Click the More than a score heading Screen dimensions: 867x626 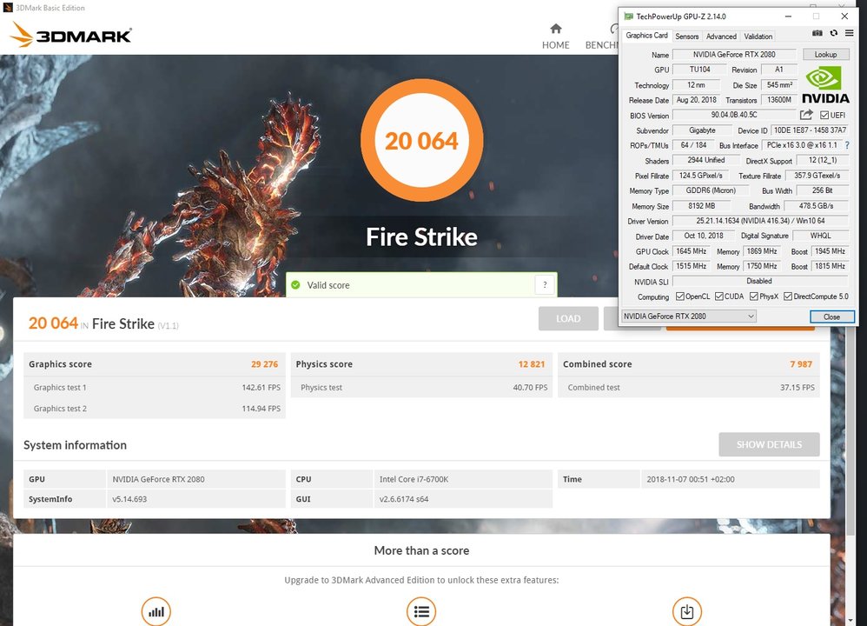pyautogui.click(x=421, y=550)
